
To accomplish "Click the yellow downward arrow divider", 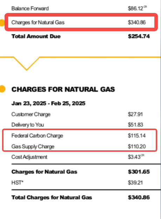I will (27, 63).
